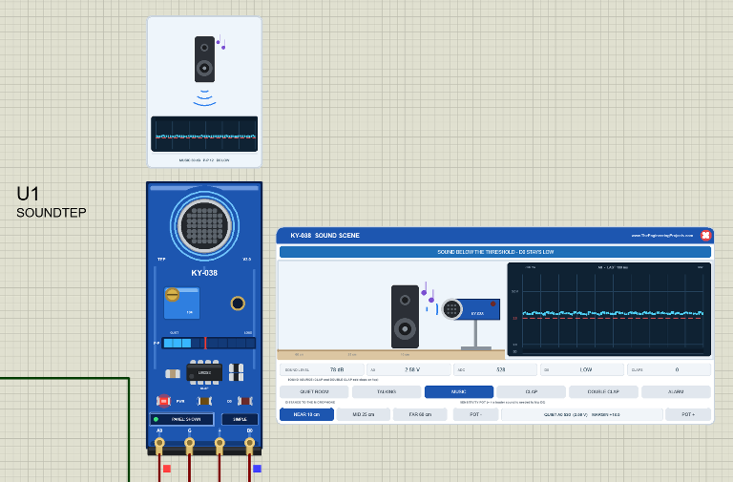Click the D0 indicator LED on module
The image size is (733, 482).
coord(245,401)
